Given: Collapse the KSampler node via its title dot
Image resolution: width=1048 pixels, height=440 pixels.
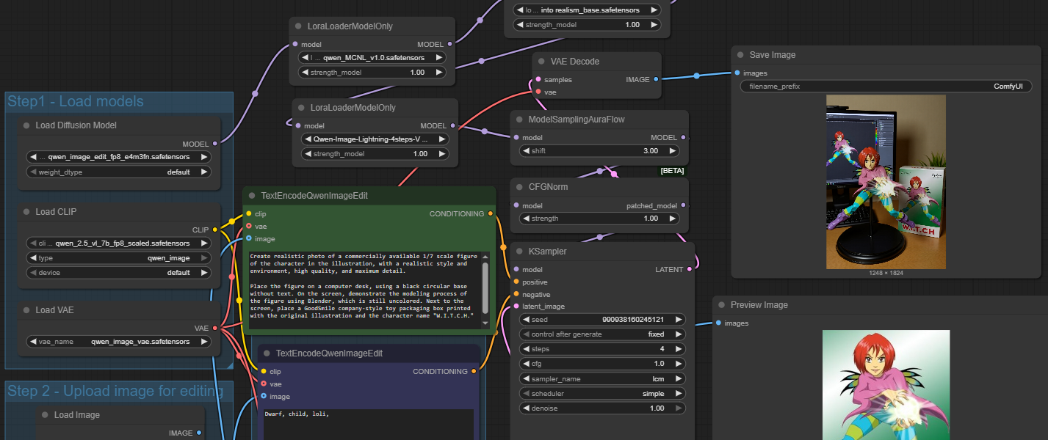Looking at the screenshot, I should pyautogui.click(x=519, y=252).
